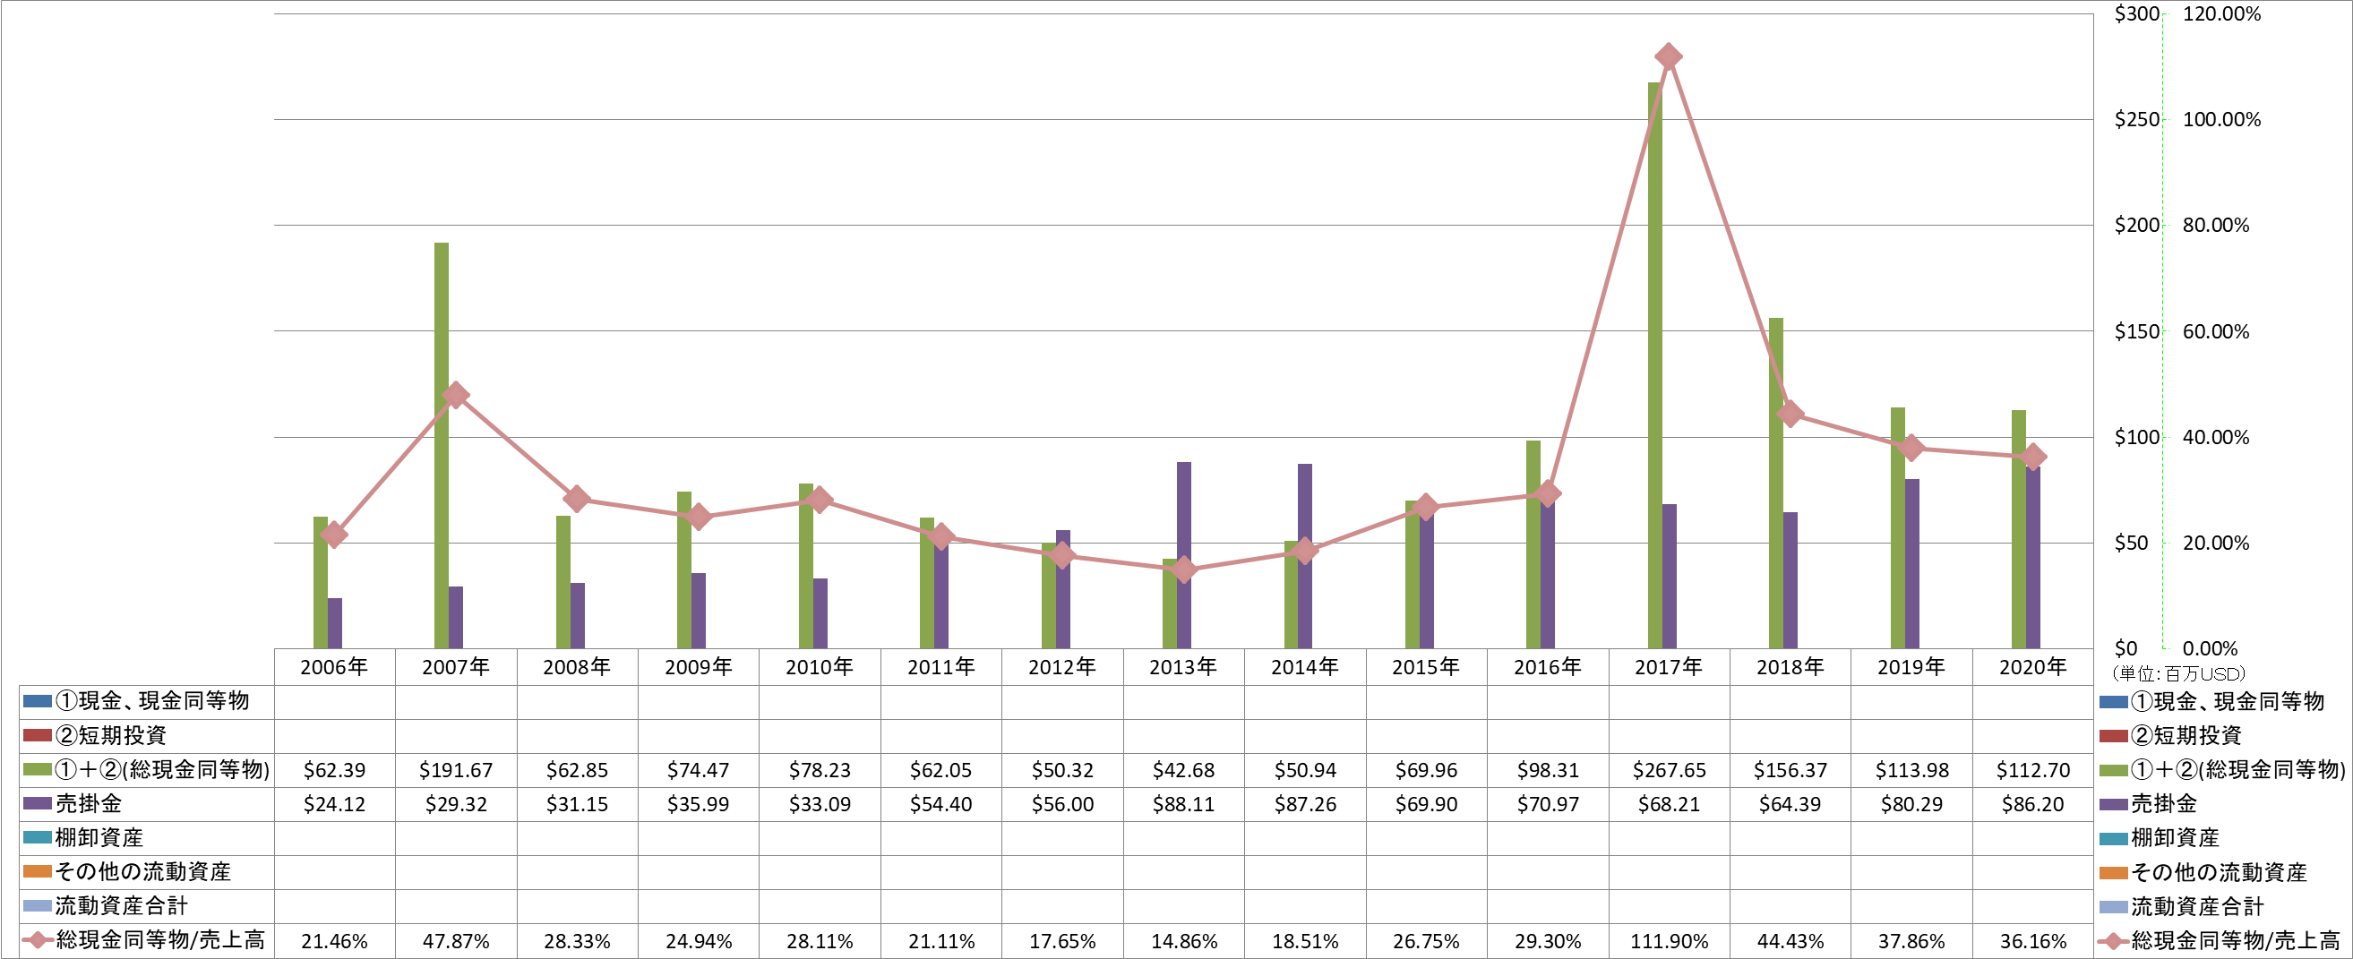Click the orange swatch beside left その他の流動資産
The width and height of the screenshot is (2353, 959).
tap(38, 870)
